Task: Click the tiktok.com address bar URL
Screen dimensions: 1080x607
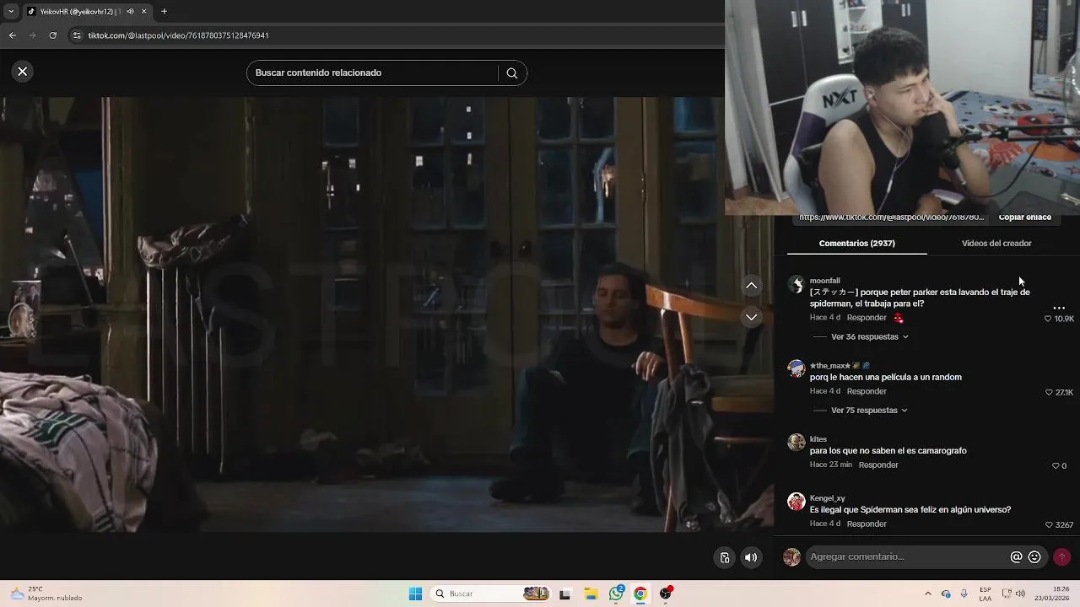Action: click(x=178, y=35)
